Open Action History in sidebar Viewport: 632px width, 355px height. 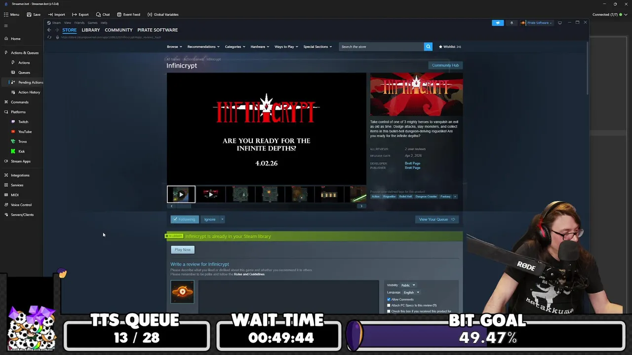[x=29, y=92]
